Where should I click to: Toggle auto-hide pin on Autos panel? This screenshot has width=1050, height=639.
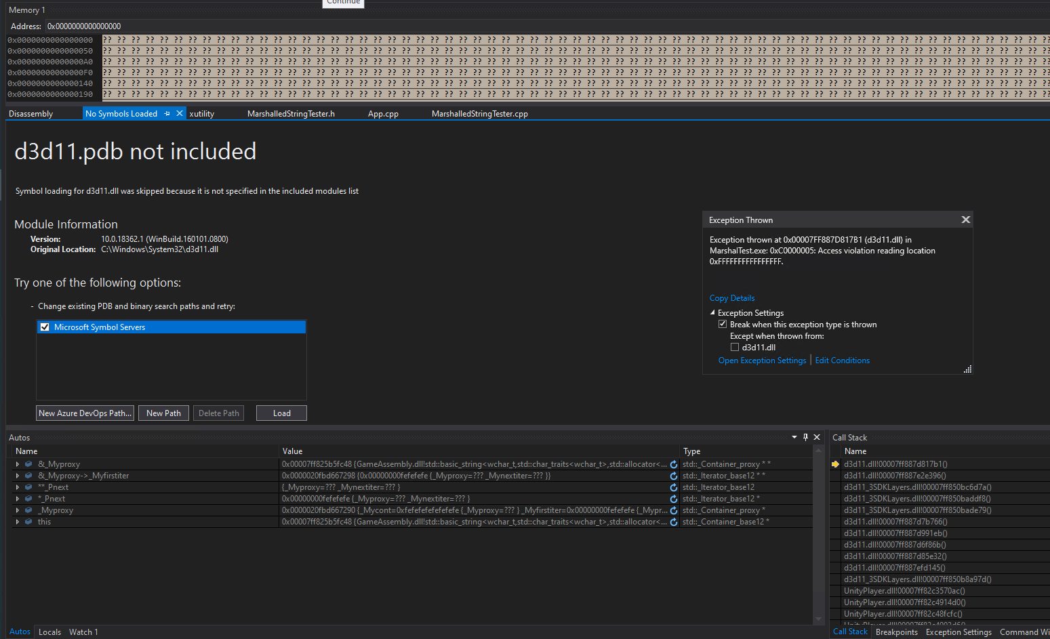tap(805, 437)
